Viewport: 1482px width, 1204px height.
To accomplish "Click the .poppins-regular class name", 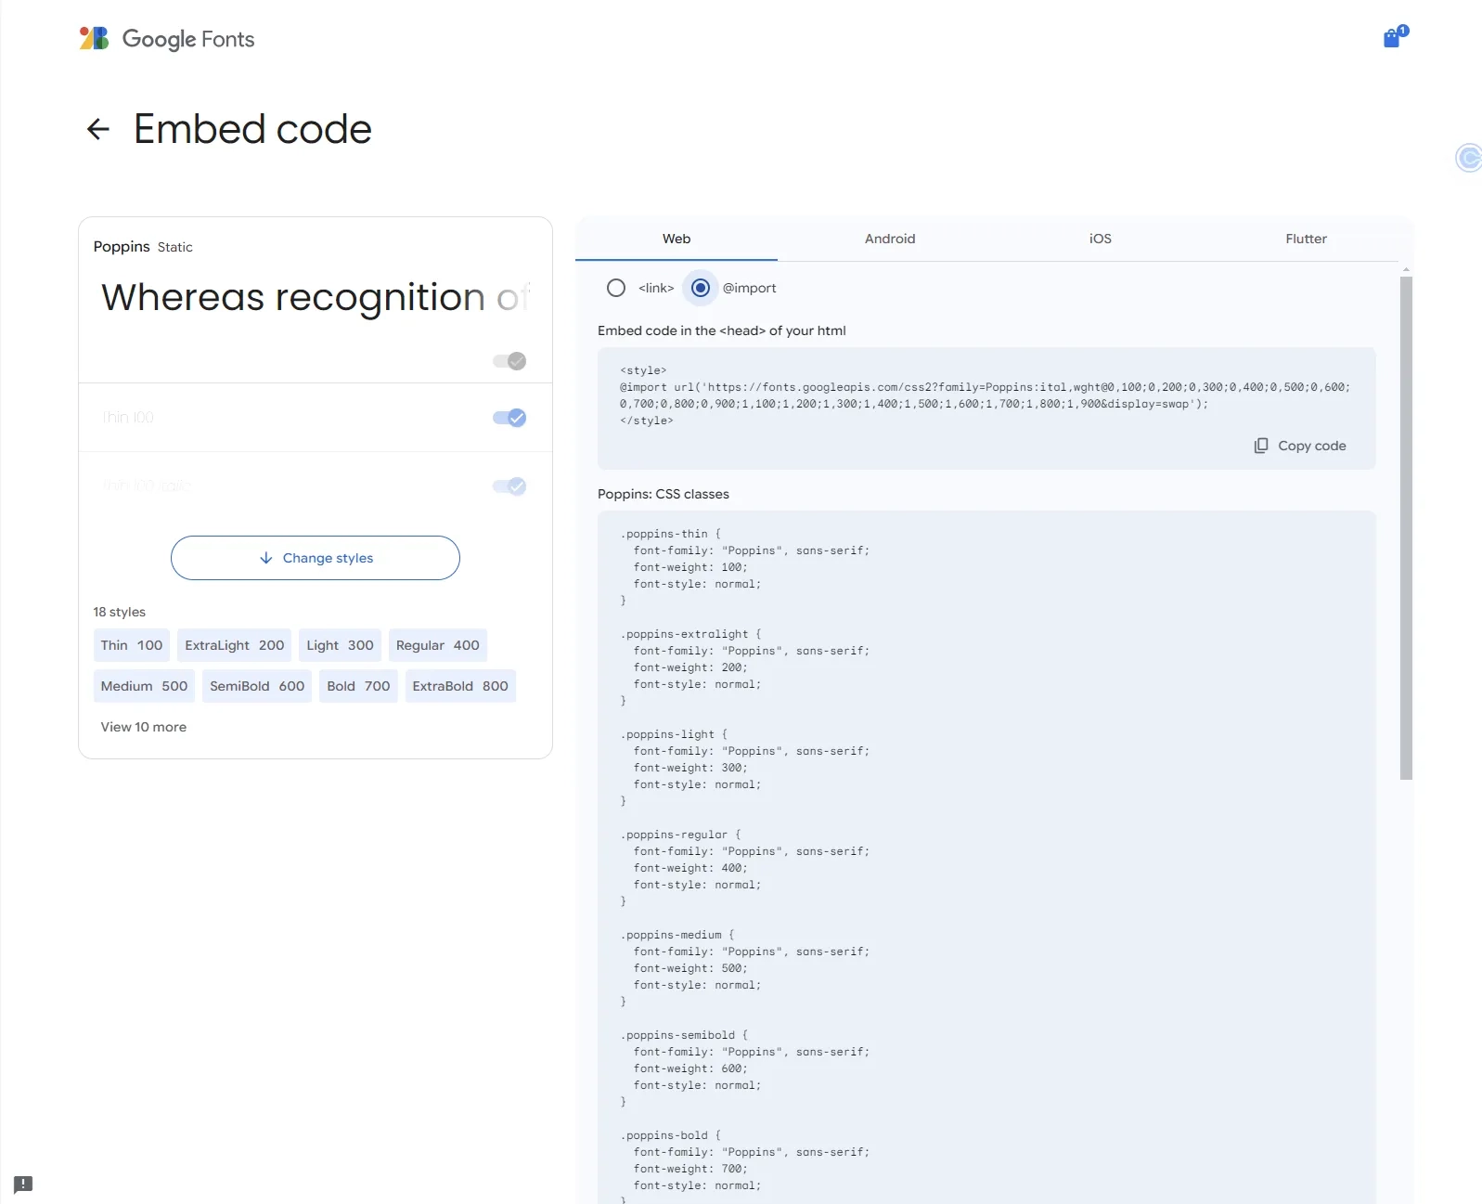I will [x=674, y=835].
